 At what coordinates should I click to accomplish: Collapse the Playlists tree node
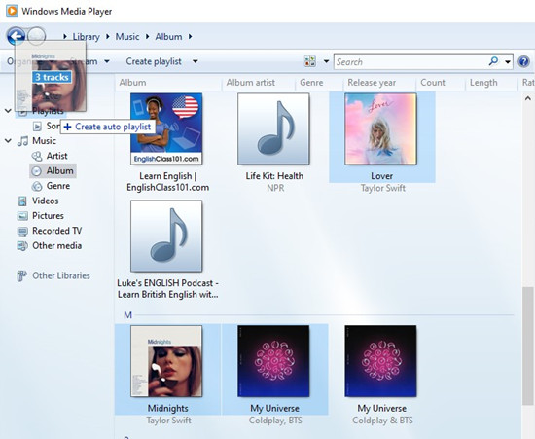click(8, 111)
